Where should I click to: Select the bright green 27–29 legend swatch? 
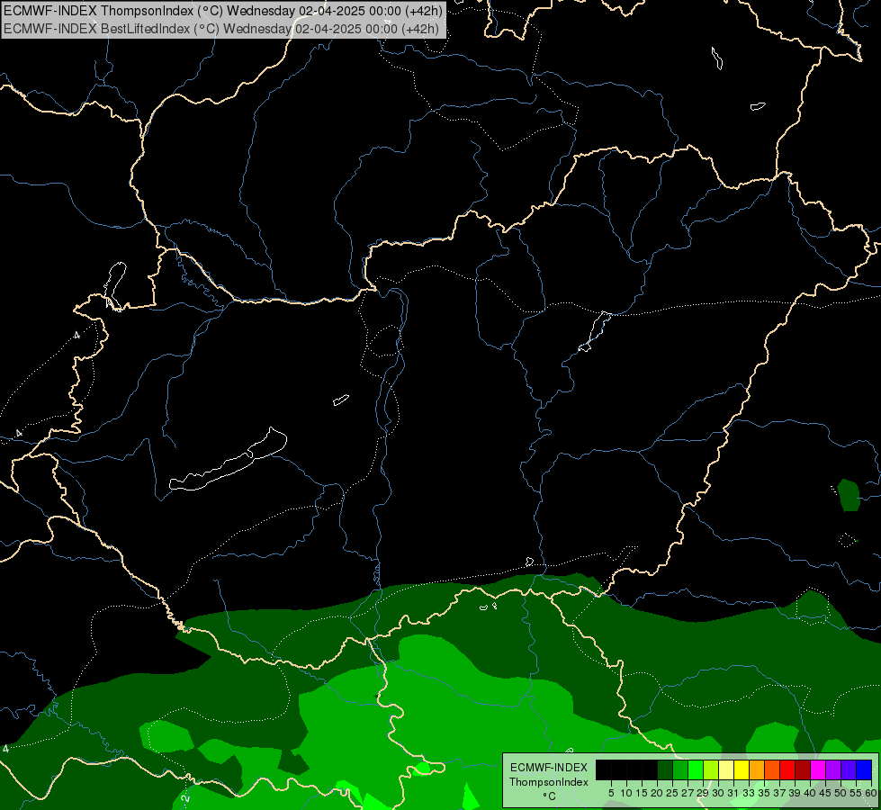pyautogui.click(x=696, y=770)
